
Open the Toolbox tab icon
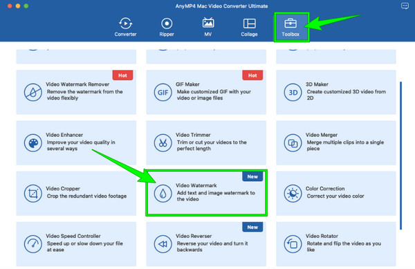click(x=290, y=24)
